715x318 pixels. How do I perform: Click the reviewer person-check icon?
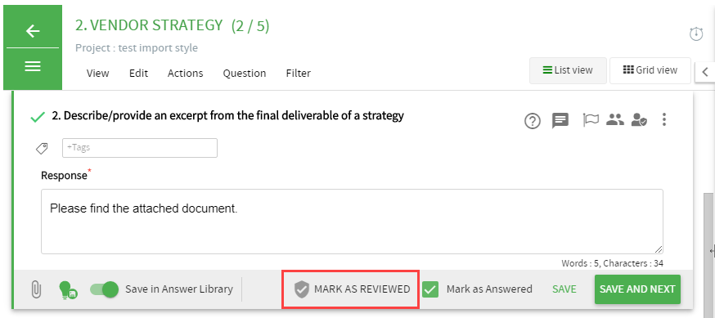(x=639, y=120)
